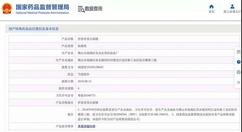Click the printer icon in side panel

239,72
